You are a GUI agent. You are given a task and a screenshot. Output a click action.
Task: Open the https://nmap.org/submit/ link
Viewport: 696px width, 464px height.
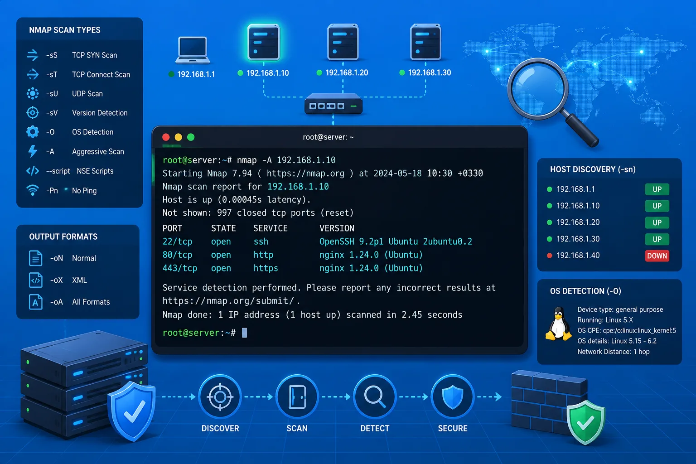(x=228, y=301)
